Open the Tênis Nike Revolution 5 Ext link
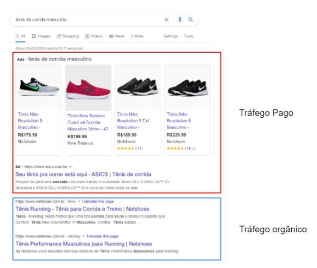This screenshot has width=317, height=268. pyautogui.click(x=133, y=121)
